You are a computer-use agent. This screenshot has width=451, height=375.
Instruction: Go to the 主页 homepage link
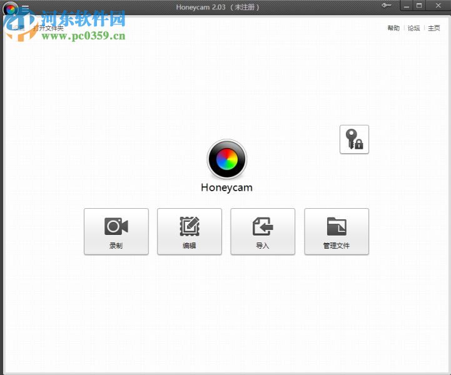point(433,28)
